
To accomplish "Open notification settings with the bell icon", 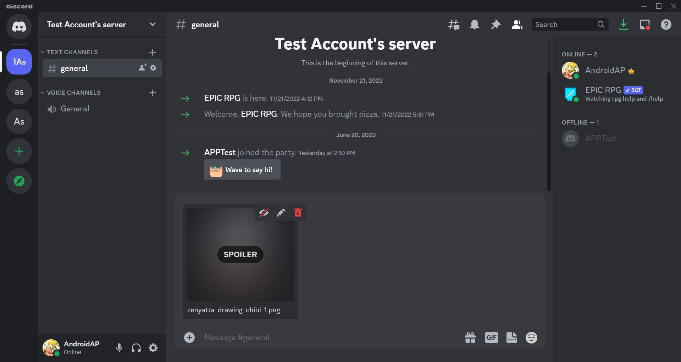I will coord(474,24).
